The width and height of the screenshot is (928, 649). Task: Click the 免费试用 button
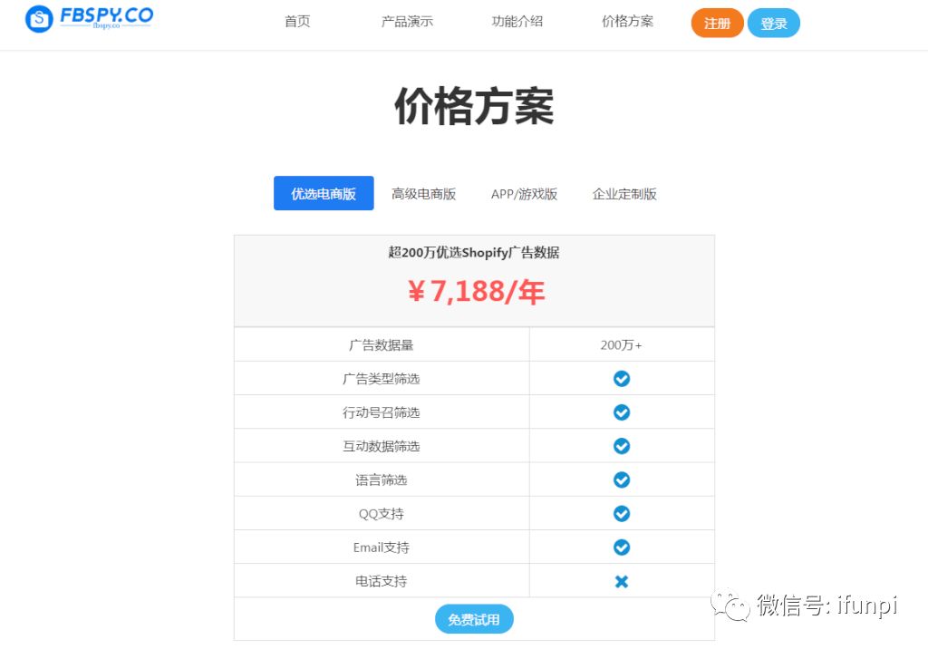click(x=474, y=619)
